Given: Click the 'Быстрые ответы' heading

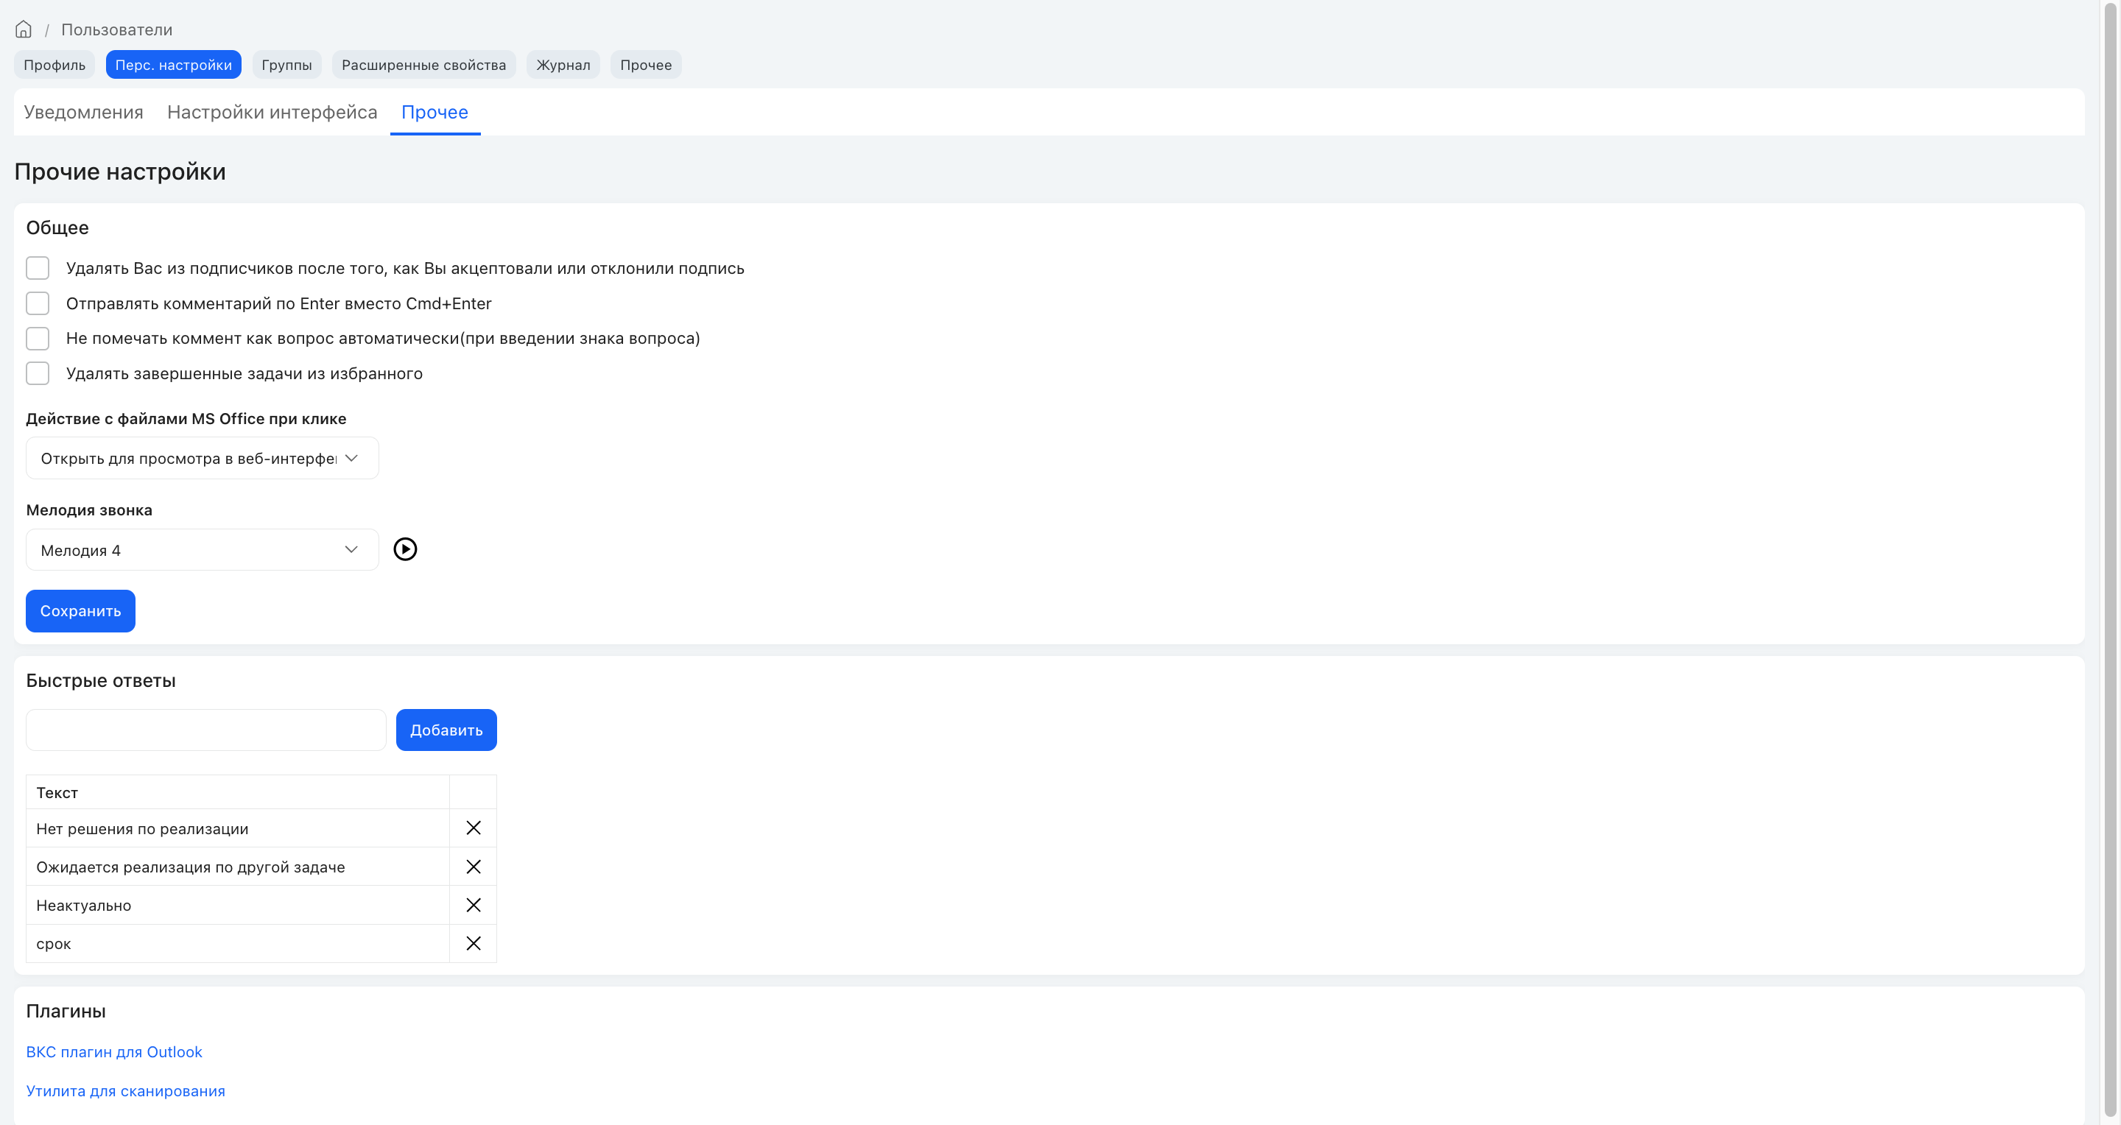Looking at the screenshot, I should tap(102, 680).
